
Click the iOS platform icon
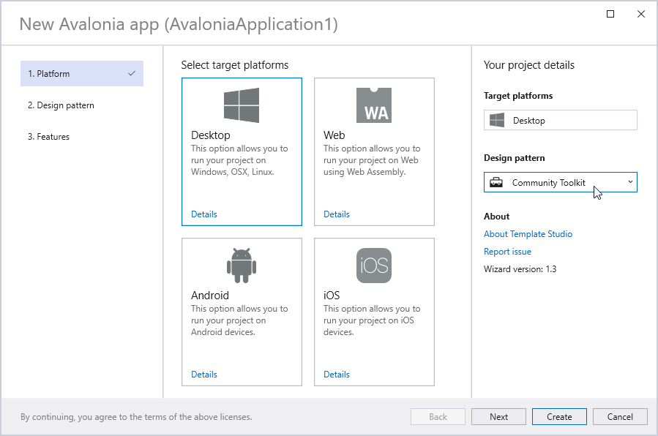(374, 266)
